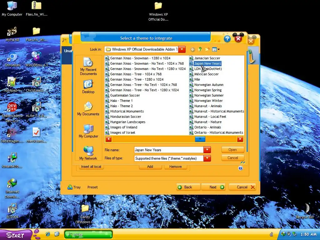Image resolution: width=320 pixels, height=240 pixels.
Task: Click the Tray option in nLite
Action: tap(74, 187)
